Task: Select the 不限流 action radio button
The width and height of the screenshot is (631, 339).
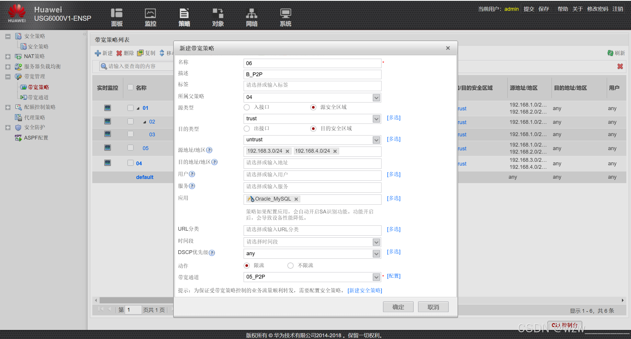Action: click(x=290, y=265)
